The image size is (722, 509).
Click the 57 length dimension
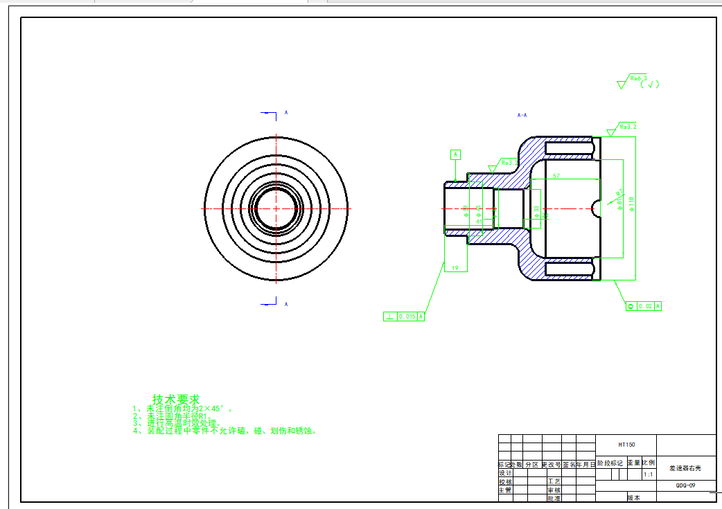pos(556,177)
